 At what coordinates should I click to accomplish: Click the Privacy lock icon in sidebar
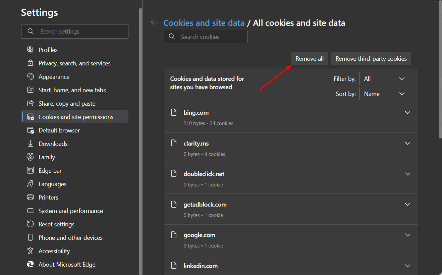pyautogui.click(x=31, y=63)
